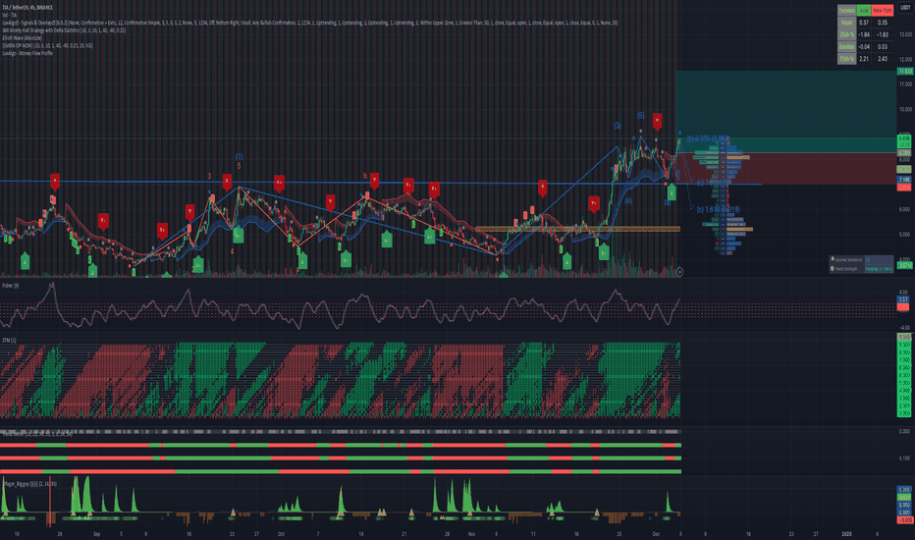Click the green Asia session cell

(864, 11)
